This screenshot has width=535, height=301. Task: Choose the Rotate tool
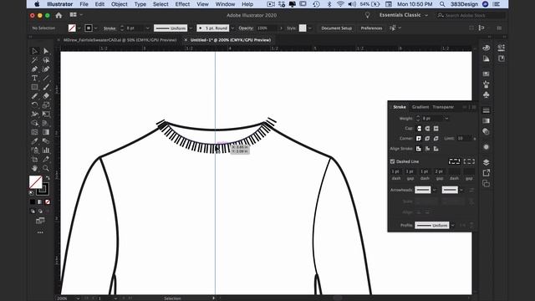(x=34, y=105)
